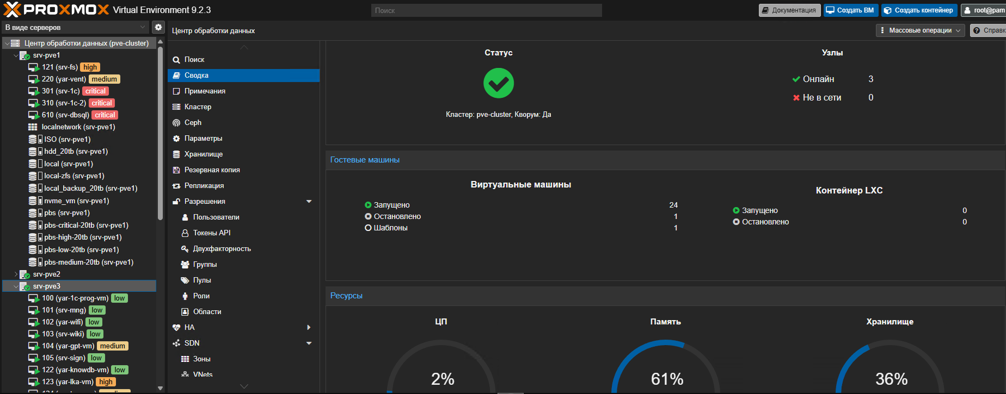This screenshot has height=394, width=1006.
Task: Click the 61% memory usage gauge
Action: (x=666, y=366)
